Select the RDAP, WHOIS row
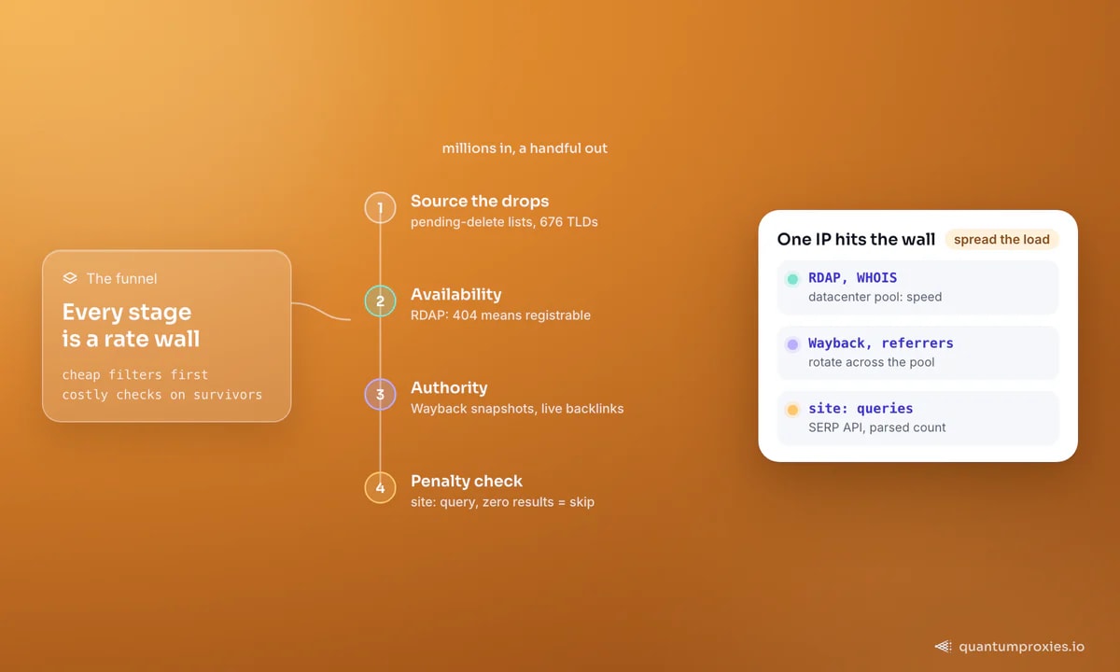The image size is (1120, 672). tap(918, 287)
